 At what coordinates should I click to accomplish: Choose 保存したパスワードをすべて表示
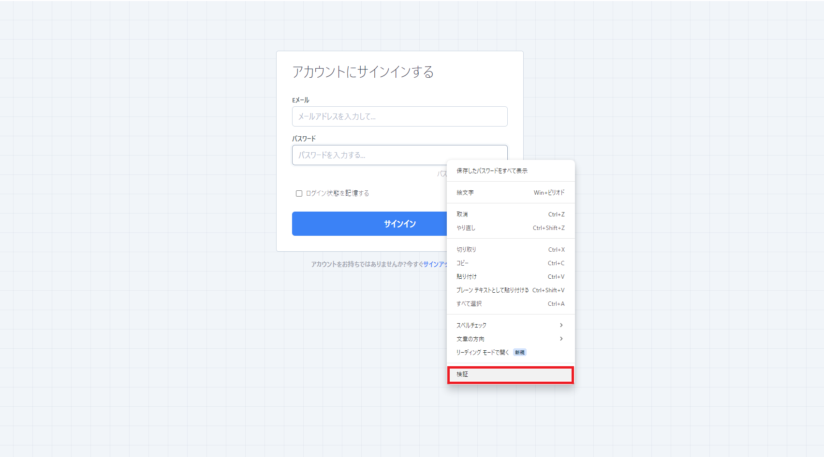[x=491, y=171]
